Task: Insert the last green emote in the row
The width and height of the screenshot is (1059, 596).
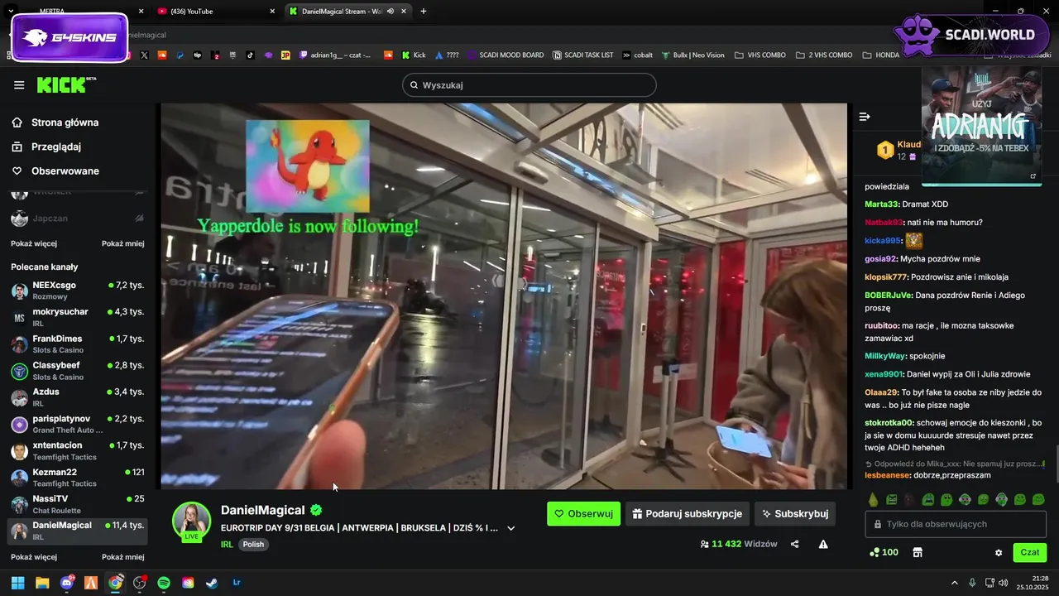Action: [x=1039, y=499]
